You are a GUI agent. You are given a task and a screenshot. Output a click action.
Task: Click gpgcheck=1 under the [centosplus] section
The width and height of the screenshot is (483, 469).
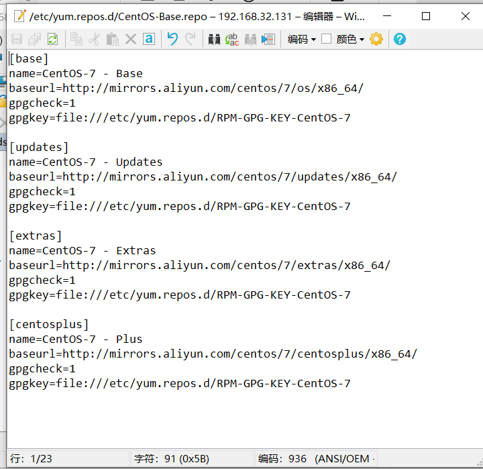tap(42, 369)
